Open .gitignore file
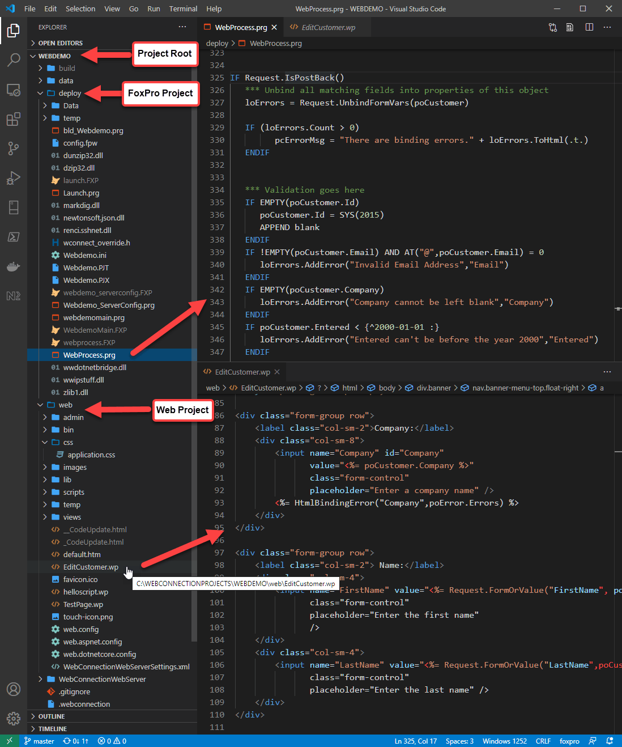The image size is (622, 747). (112, 691)
